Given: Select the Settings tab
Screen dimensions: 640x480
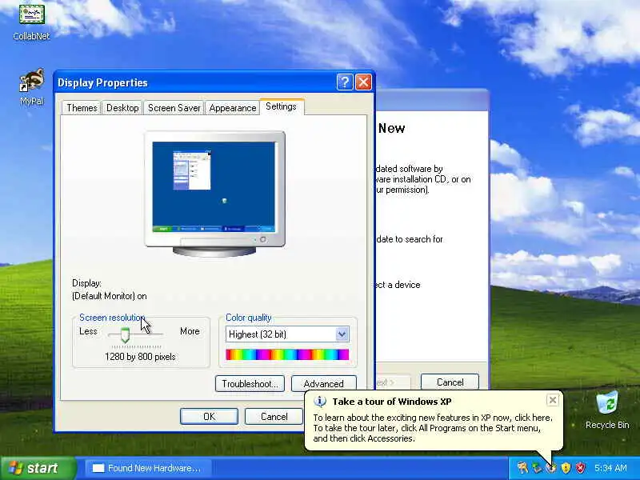Looking at the screenshot, I should point(282,106).
